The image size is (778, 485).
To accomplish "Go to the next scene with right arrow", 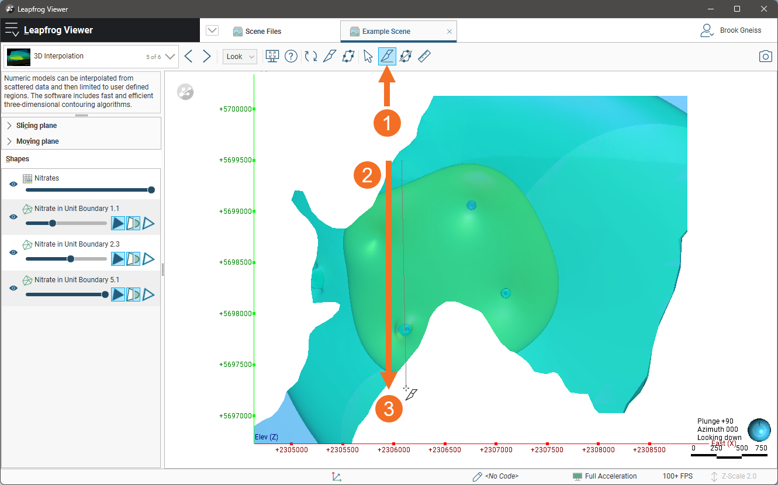I will (207, 56).
